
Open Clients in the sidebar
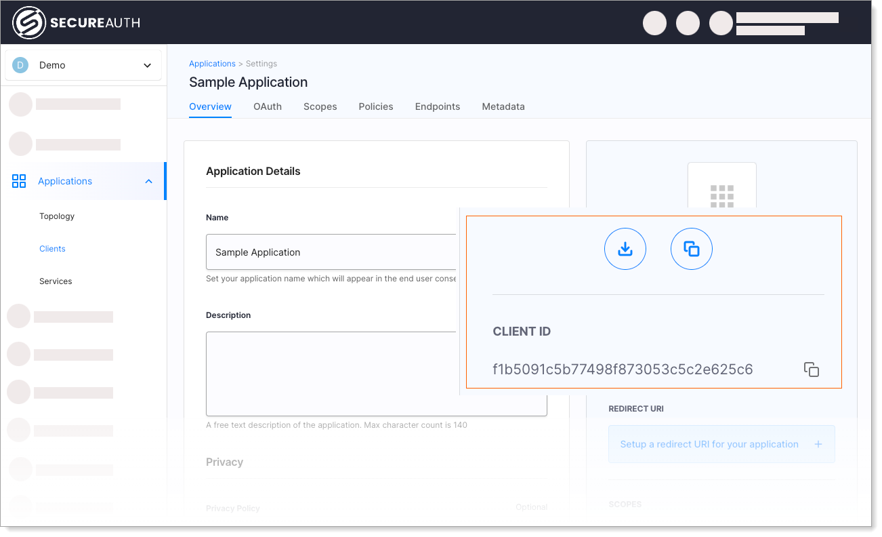[x=52, y=249]
